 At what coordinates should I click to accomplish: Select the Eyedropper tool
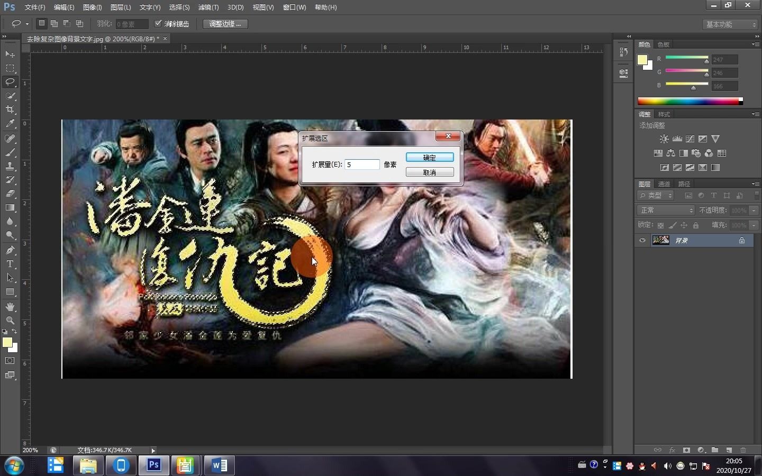coord(10,124)
